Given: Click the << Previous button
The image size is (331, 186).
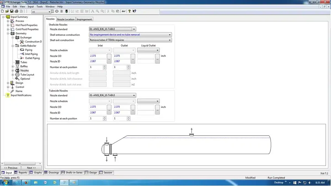Looking at the screenshot, I should [x=11, y=168].
